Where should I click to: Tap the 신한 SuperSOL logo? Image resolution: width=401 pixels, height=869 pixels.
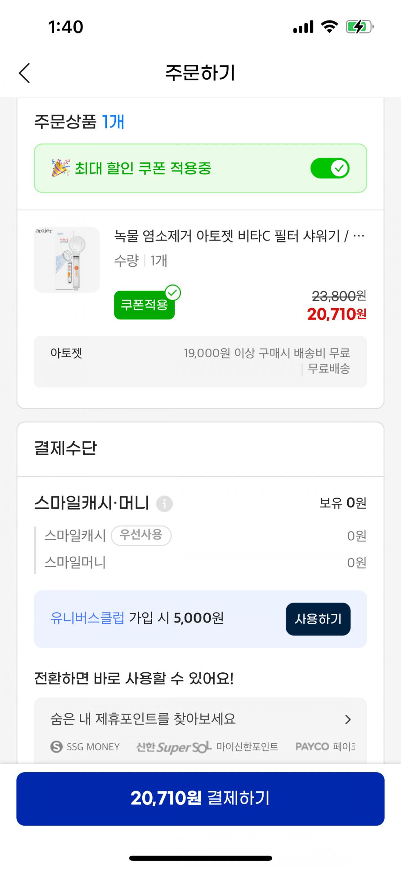point(173,747)
